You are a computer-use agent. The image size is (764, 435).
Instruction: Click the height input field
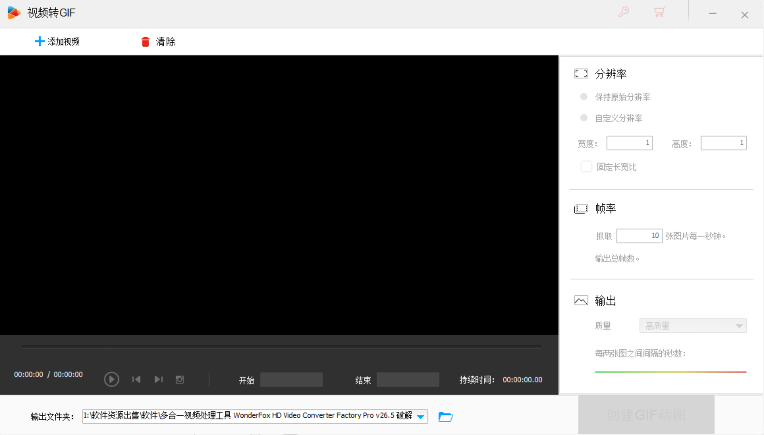[724, 143]
